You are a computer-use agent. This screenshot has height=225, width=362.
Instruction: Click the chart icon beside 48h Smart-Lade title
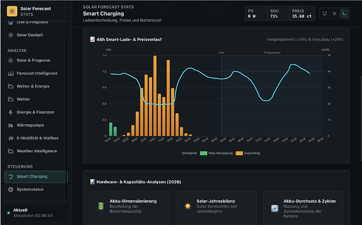point(92,39)
